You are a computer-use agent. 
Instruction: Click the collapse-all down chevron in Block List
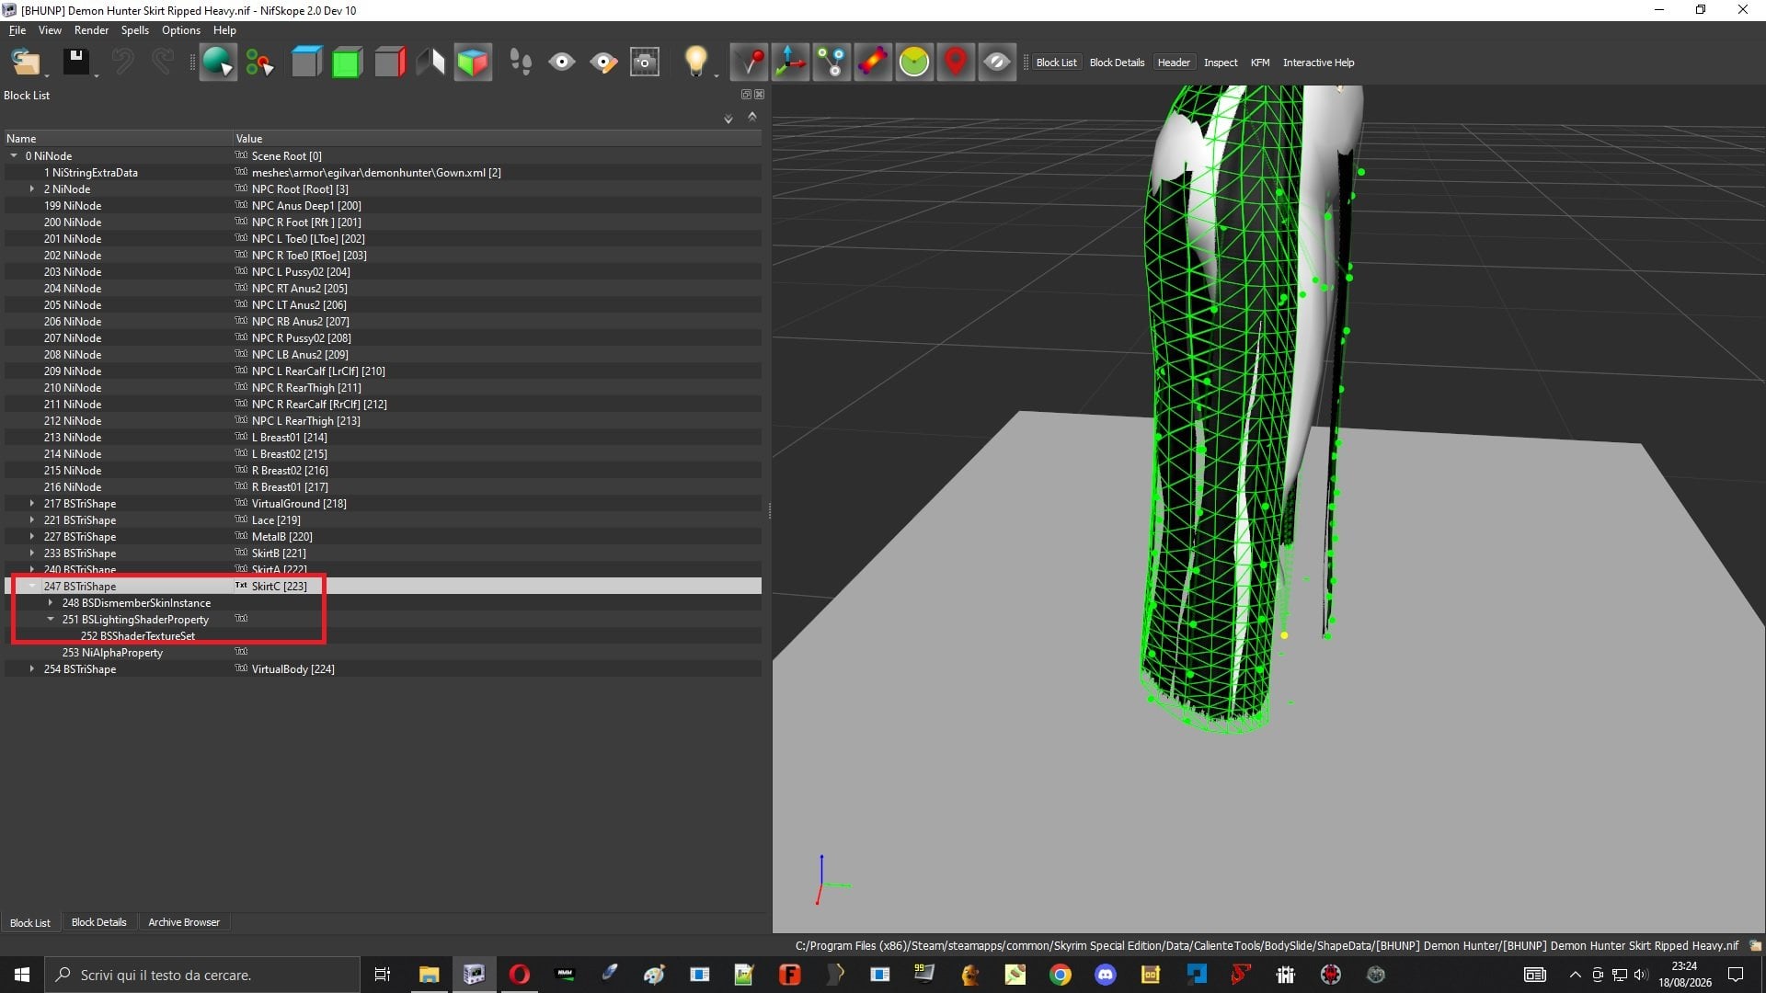728,119
